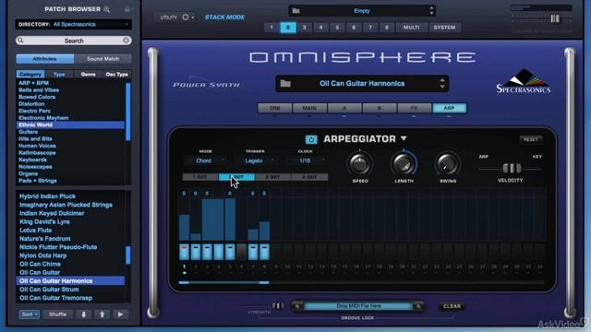Click the Spectrasonics logo

pyautogui.click(x=524, y=81)
